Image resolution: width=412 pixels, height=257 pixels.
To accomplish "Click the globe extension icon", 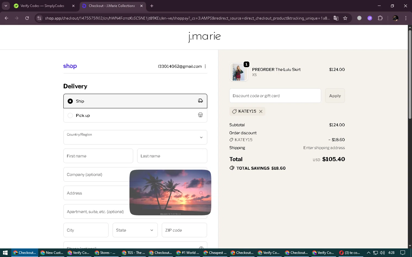I will point(359,18).
